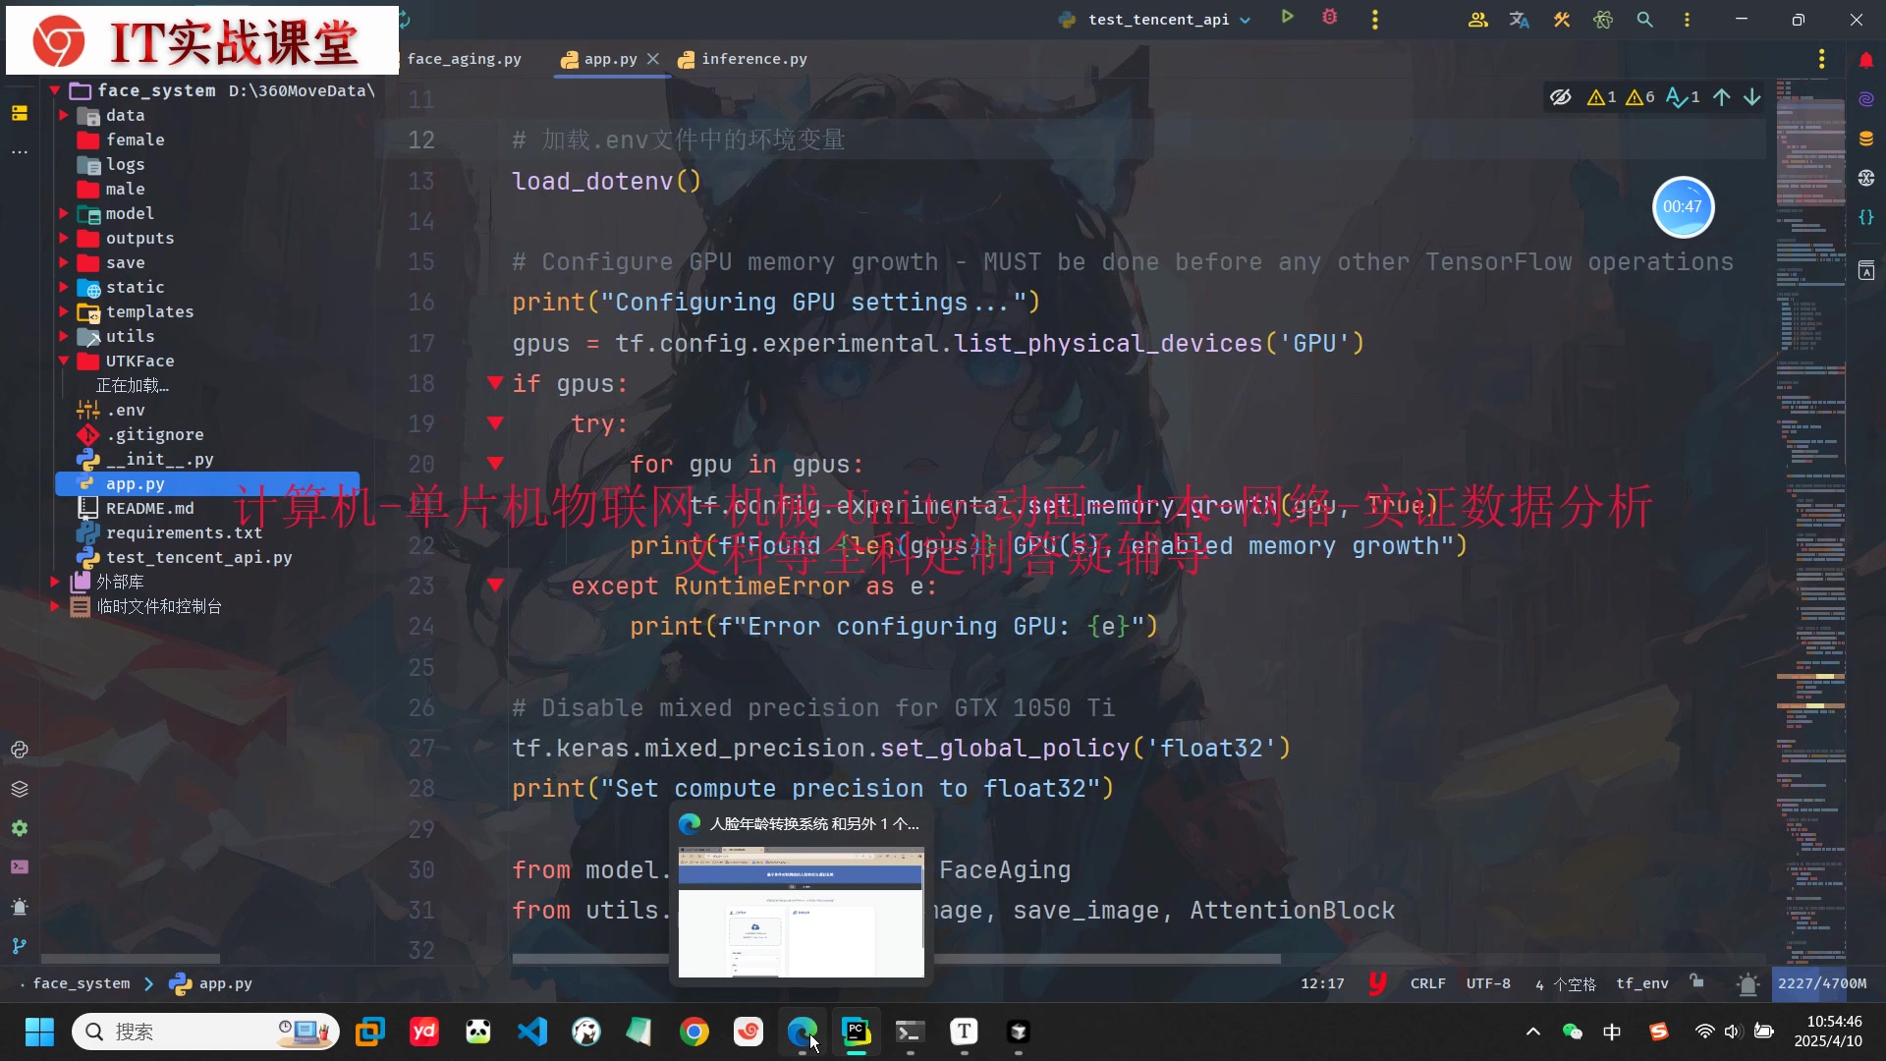The height and width of the screenshot is (1061, 1886).
Task: Run the test_tencent_api configuration
Action: pos(1287,17)
